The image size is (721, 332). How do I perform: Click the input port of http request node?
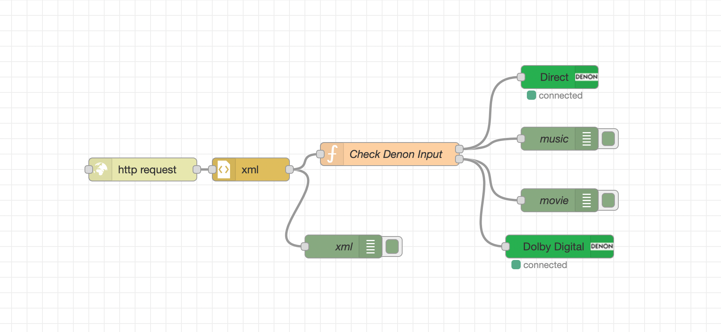tap(89, 169)
